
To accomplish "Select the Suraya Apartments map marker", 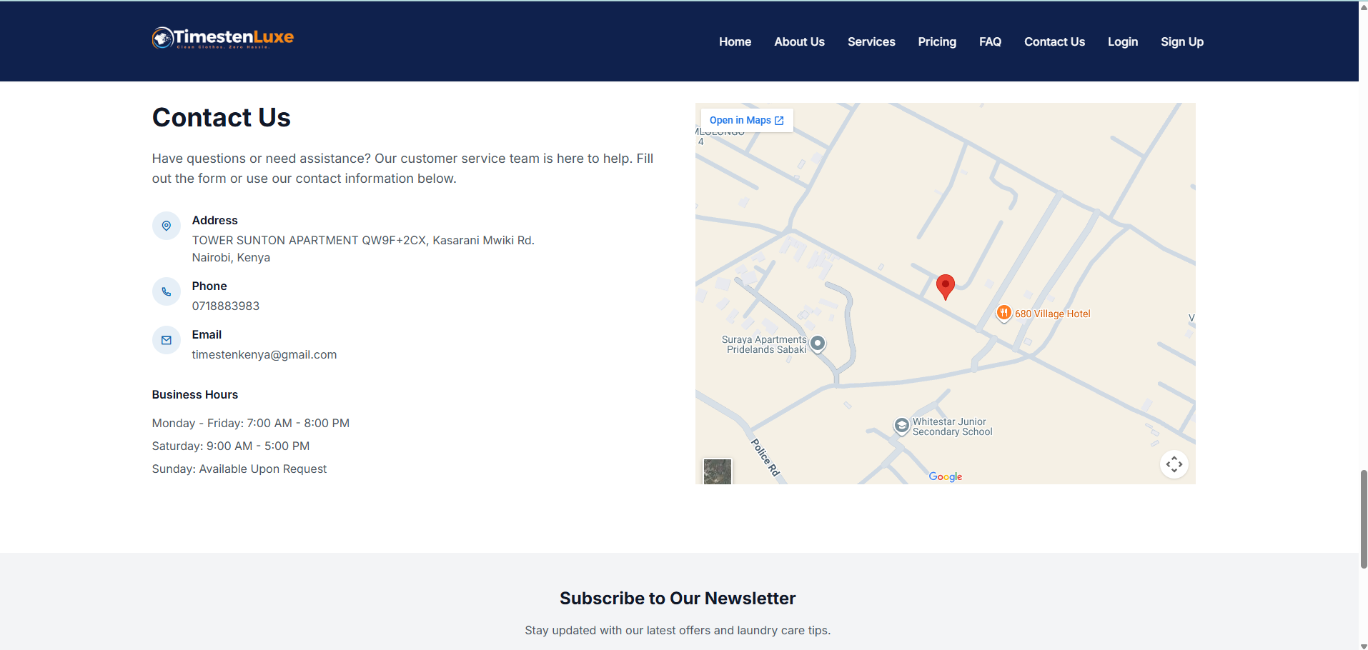I will point(818,344).
